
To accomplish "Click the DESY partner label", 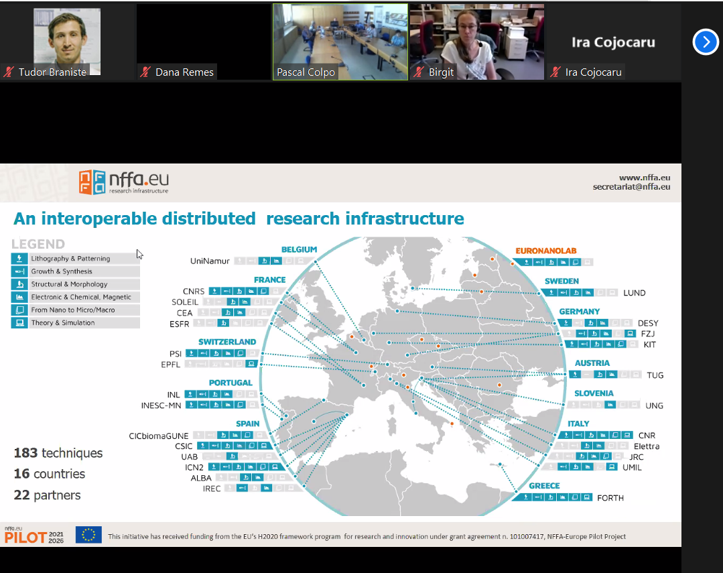I will pos(648,324).
